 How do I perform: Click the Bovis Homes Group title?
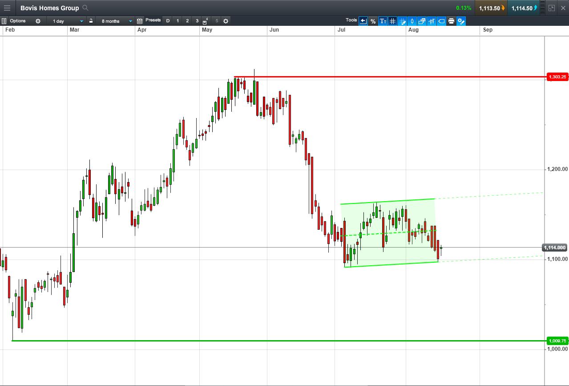click(49, 8)
